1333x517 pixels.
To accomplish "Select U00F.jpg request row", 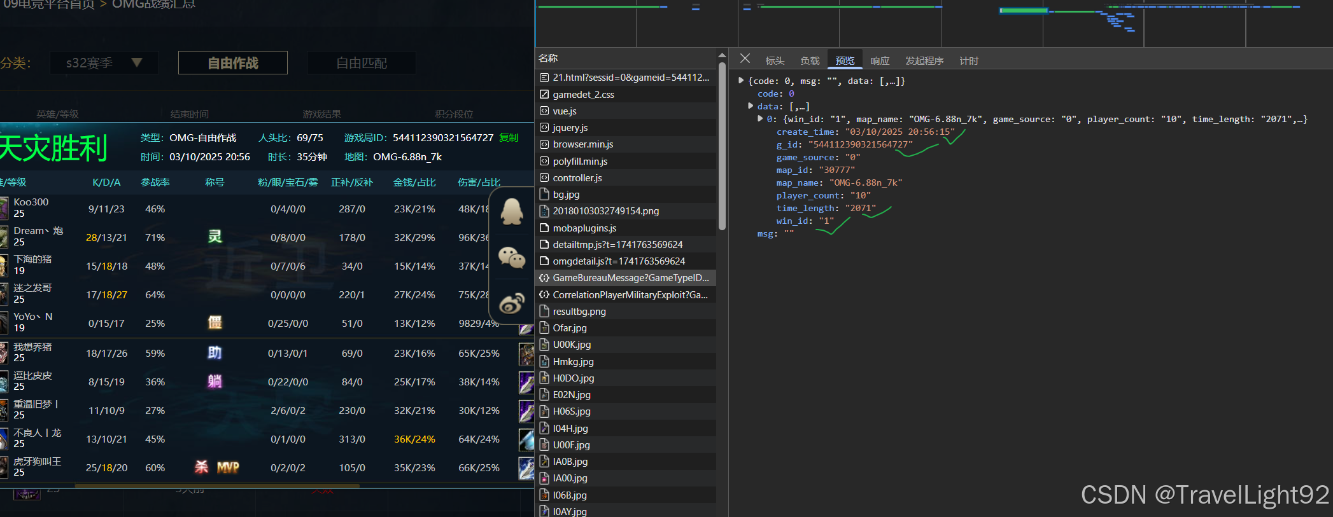I will tap(626, 445).
